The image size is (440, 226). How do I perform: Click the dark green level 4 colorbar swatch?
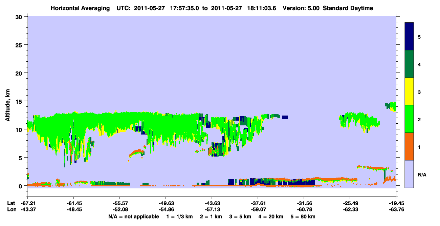click(x=409, y=64)
